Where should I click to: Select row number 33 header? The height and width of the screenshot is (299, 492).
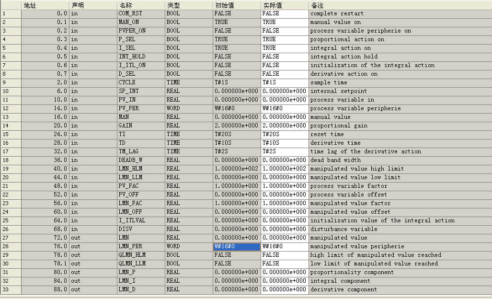tap(11, 289)
